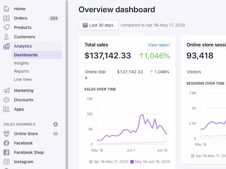Click purple May 18–Jun 16 legend swatch
Image resolution: width=226 pixels, height=169 pixels.
[x=132, y=162]
